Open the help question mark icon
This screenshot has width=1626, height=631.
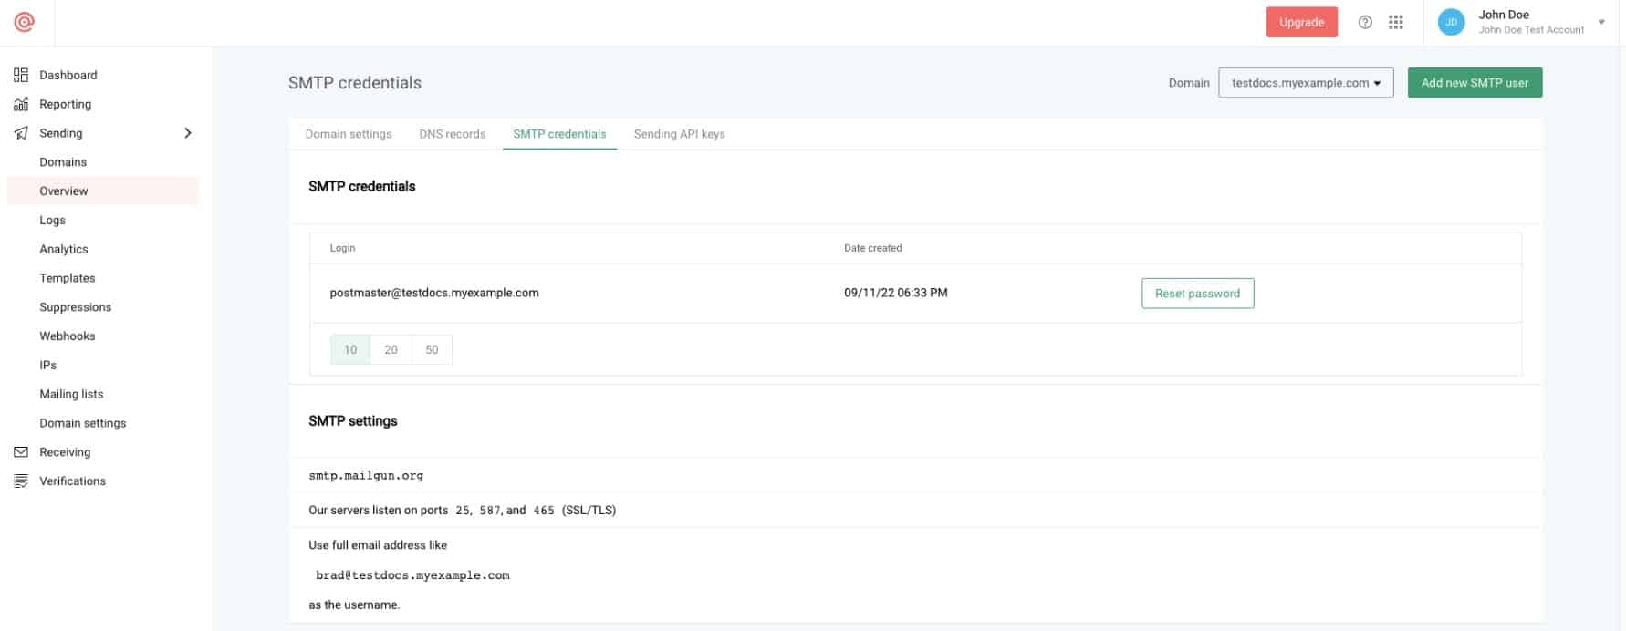click(1365, 23)
